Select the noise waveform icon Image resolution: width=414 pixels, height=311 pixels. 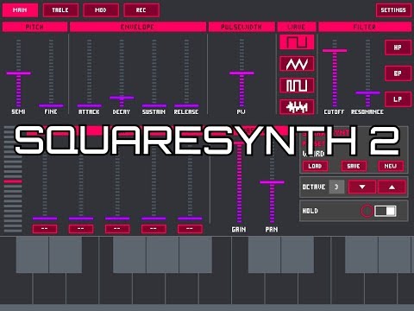coord(297,107)
